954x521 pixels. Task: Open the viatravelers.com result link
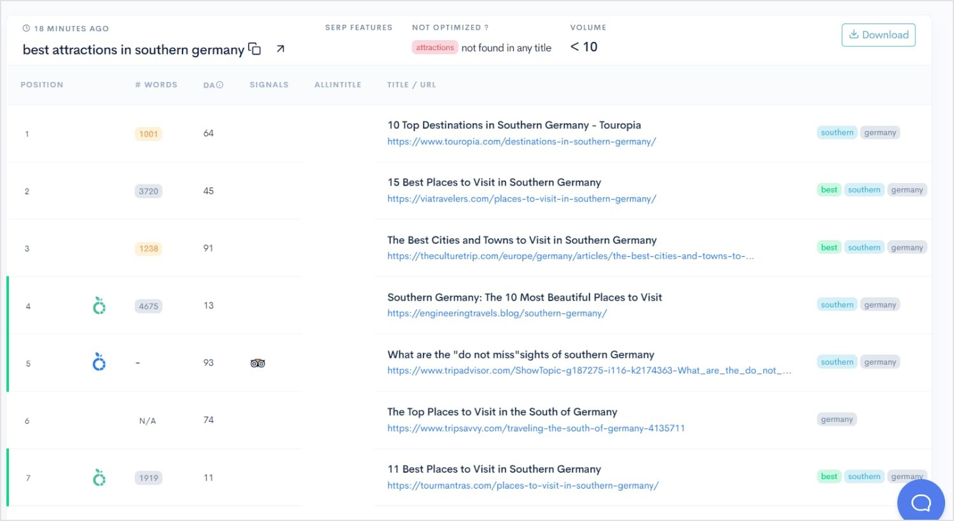click(522, 198)
